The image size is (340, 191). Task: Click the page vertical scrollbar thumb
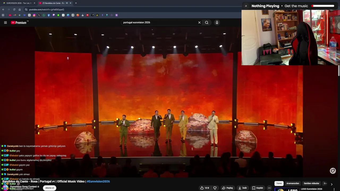[339, 70]
